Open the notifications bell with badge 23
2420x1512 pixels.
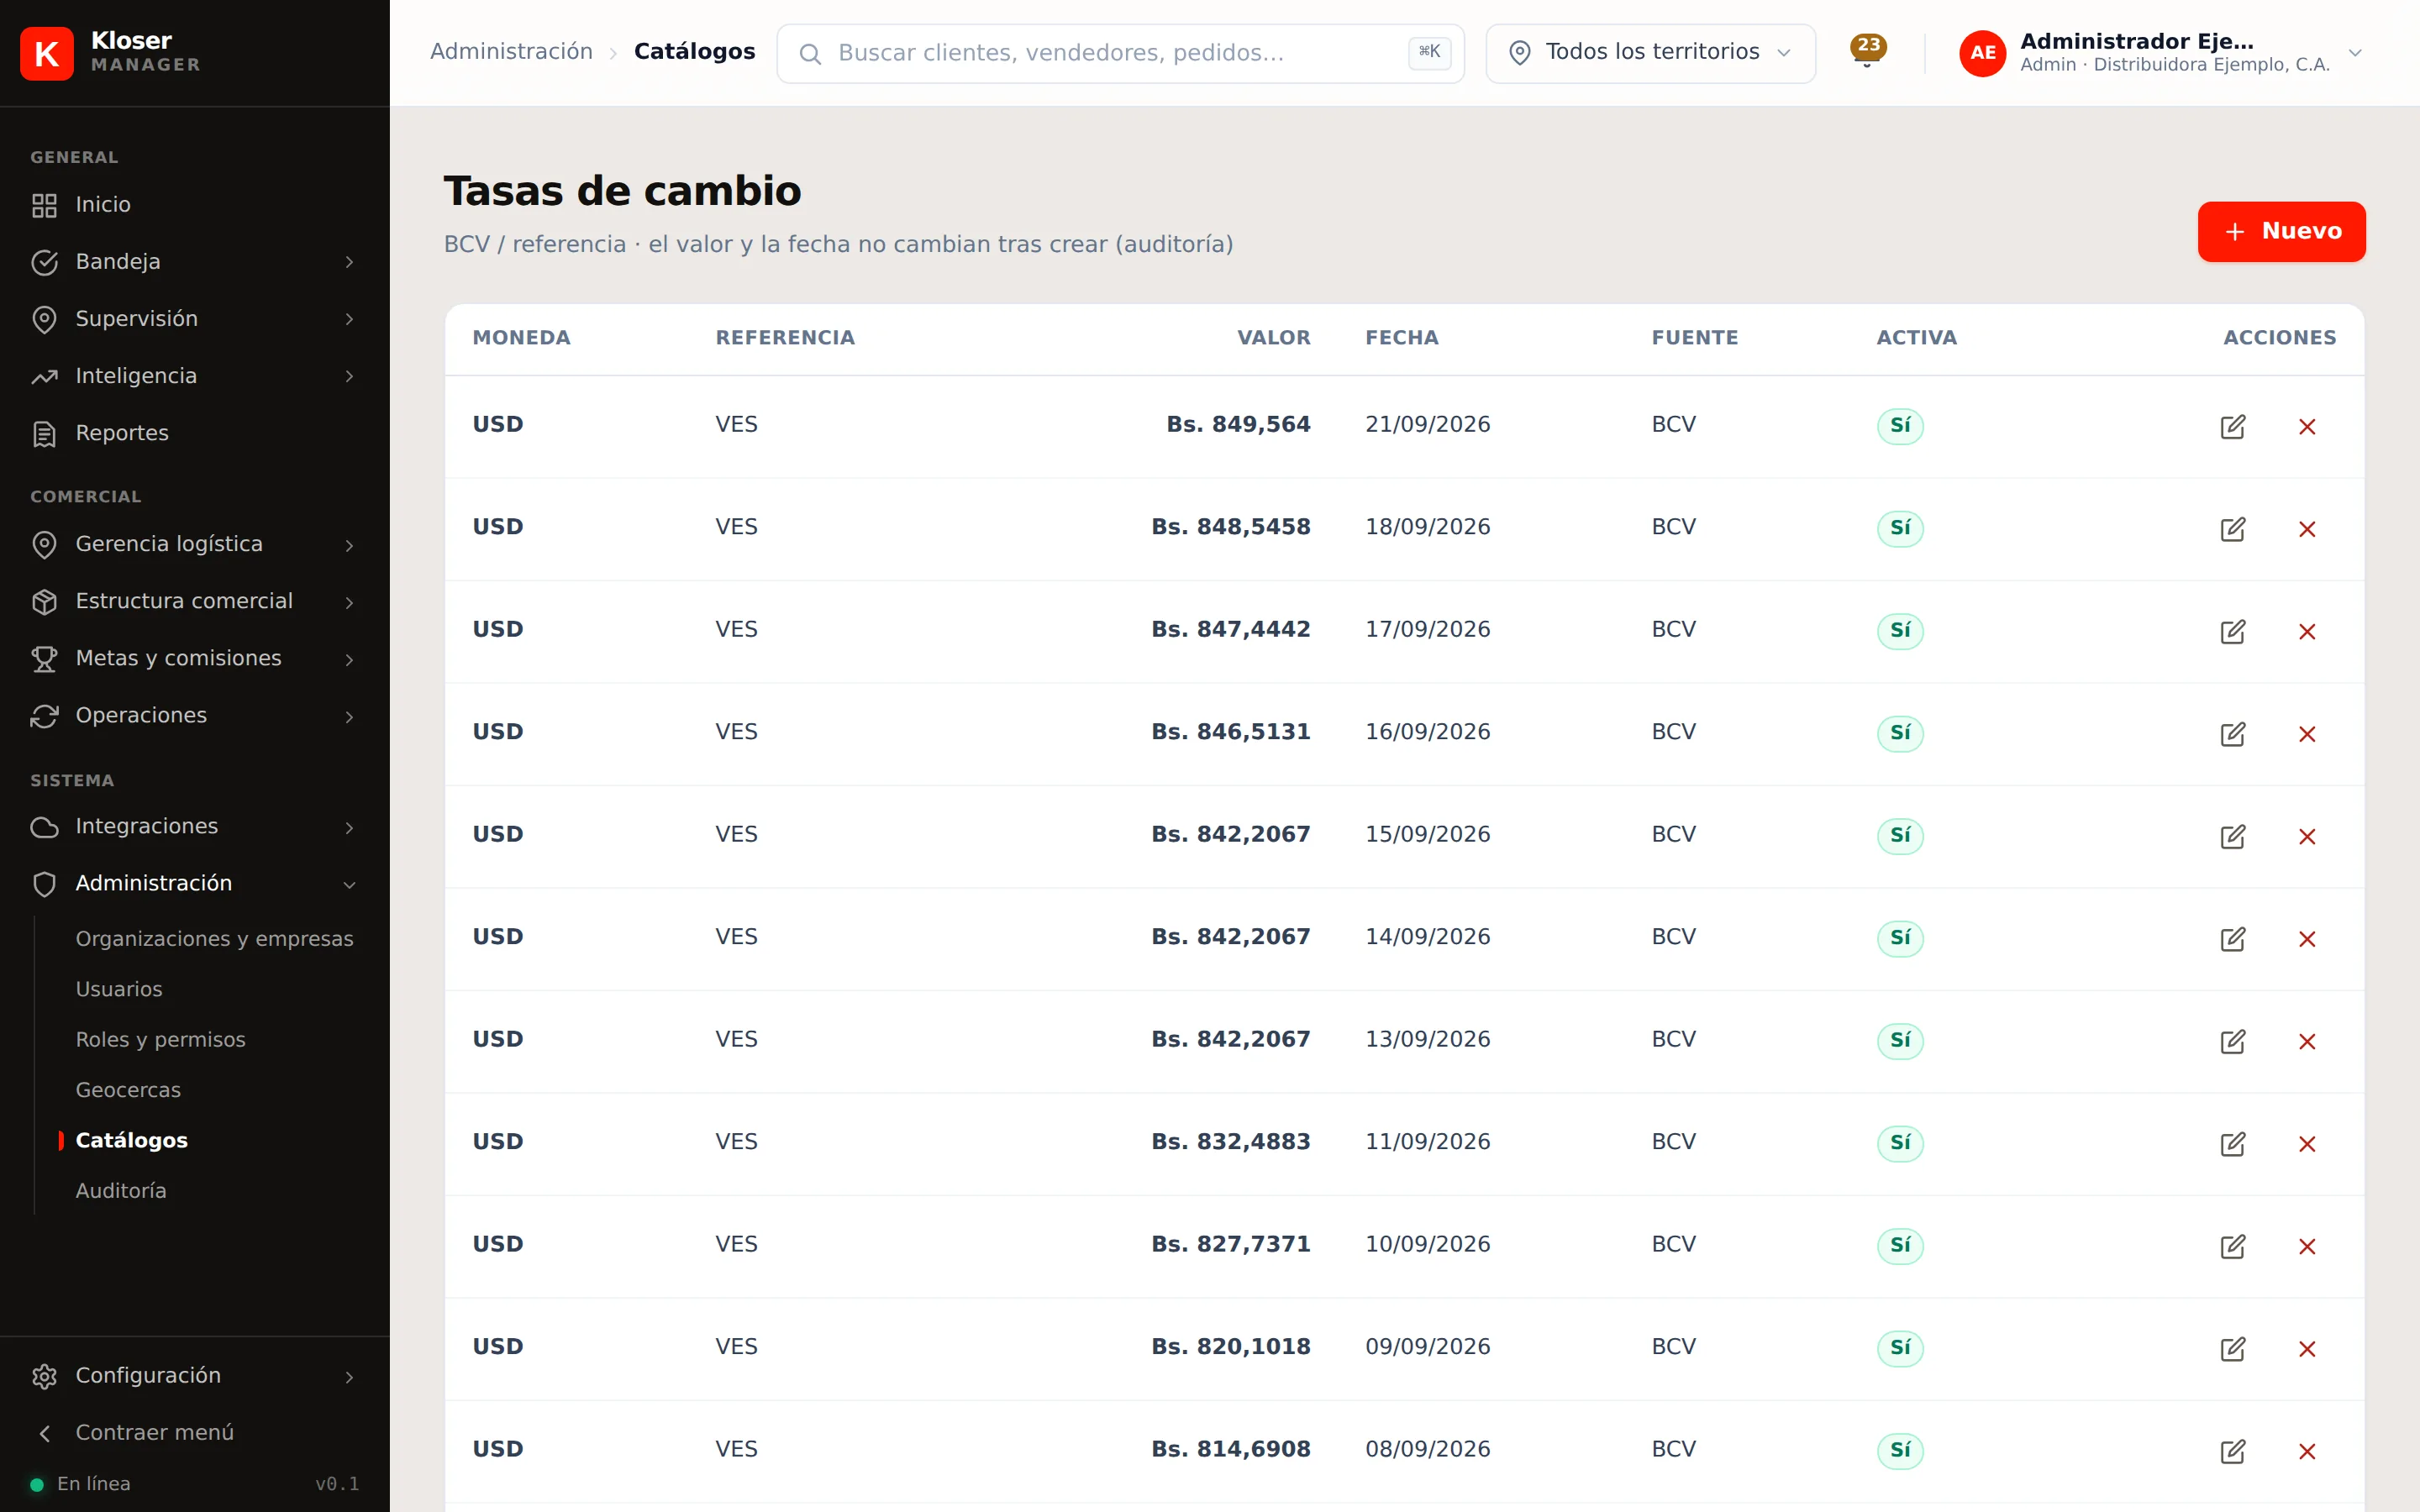(1867, 52)
